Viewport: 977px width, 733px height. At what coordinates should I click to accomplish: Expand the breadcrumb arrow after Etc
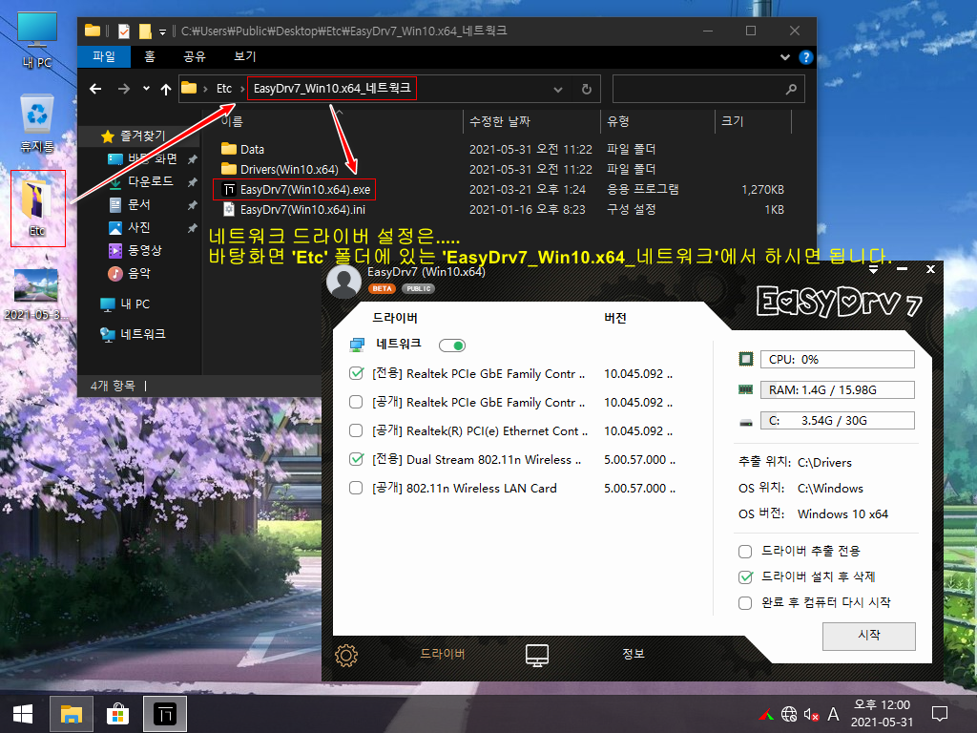[x=242, y=89]
